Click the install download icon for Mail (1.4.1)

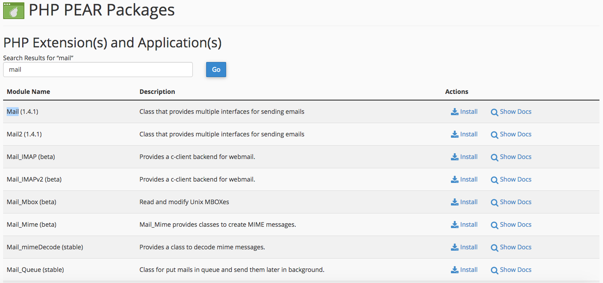click(x=454, y=112)
